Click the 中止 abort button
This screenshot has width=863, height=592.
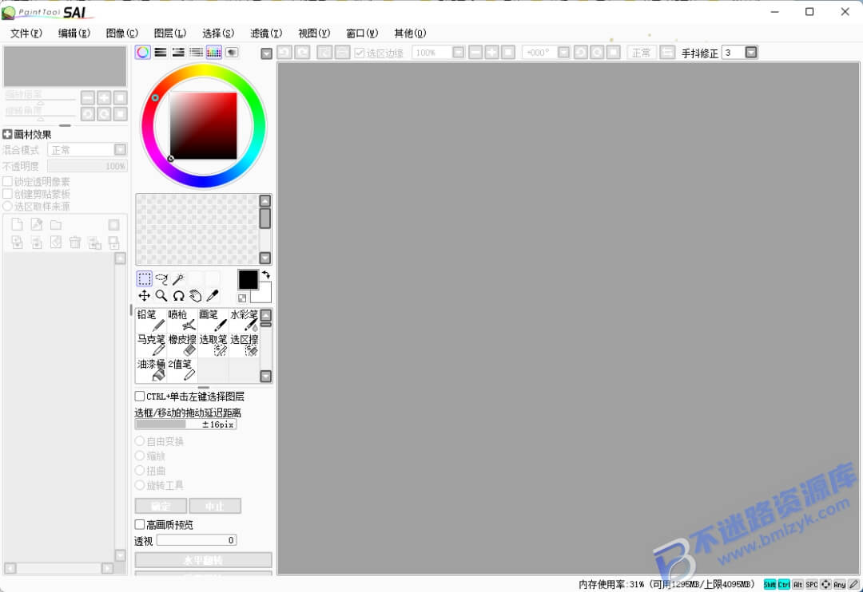click(x=215, y=506)
